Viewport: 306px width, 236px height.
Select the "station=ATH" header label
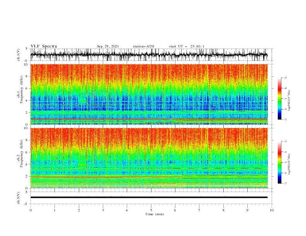click(x=143, y=46)
